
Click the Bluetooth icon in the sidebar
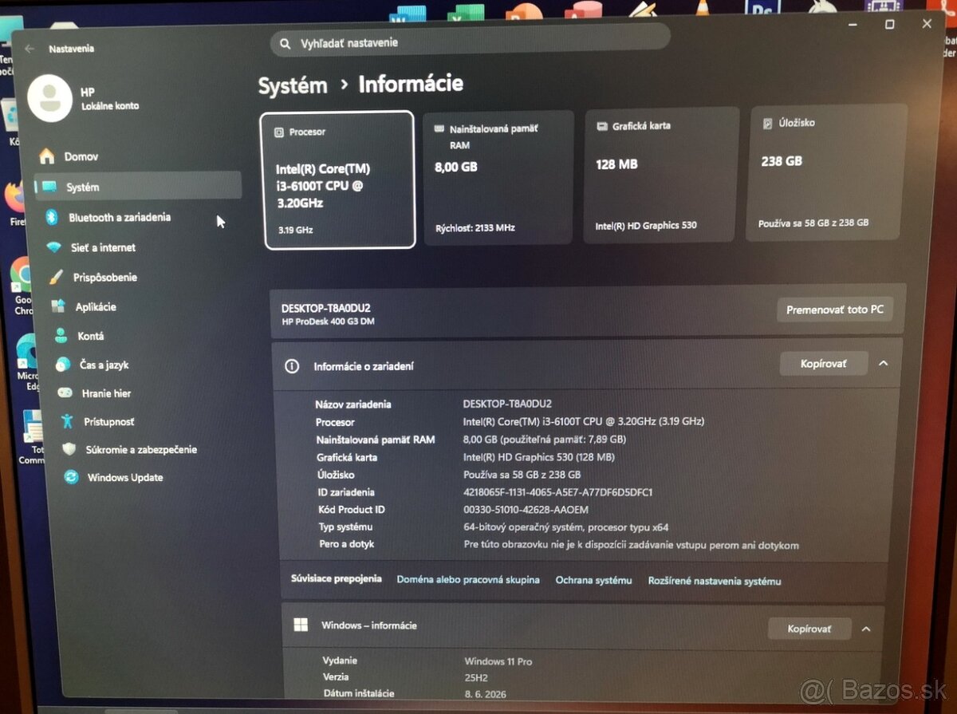click(52, 217)
